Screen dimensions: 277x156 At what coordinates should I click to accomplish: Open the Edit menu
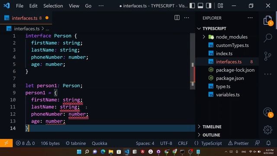coord(33,6)
